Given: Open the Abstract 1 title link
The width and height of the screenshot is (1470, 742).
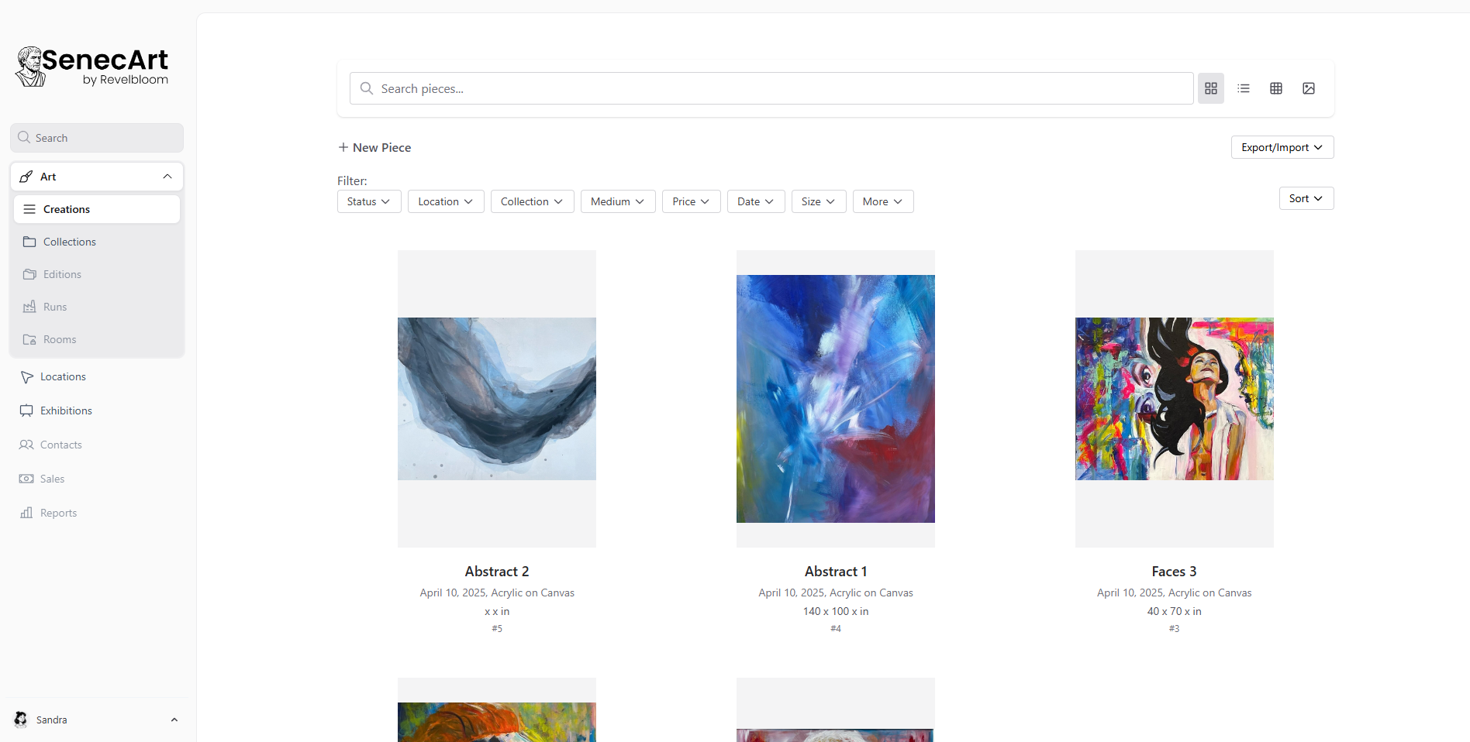Looking at the screenshot, I should point(835,572).
